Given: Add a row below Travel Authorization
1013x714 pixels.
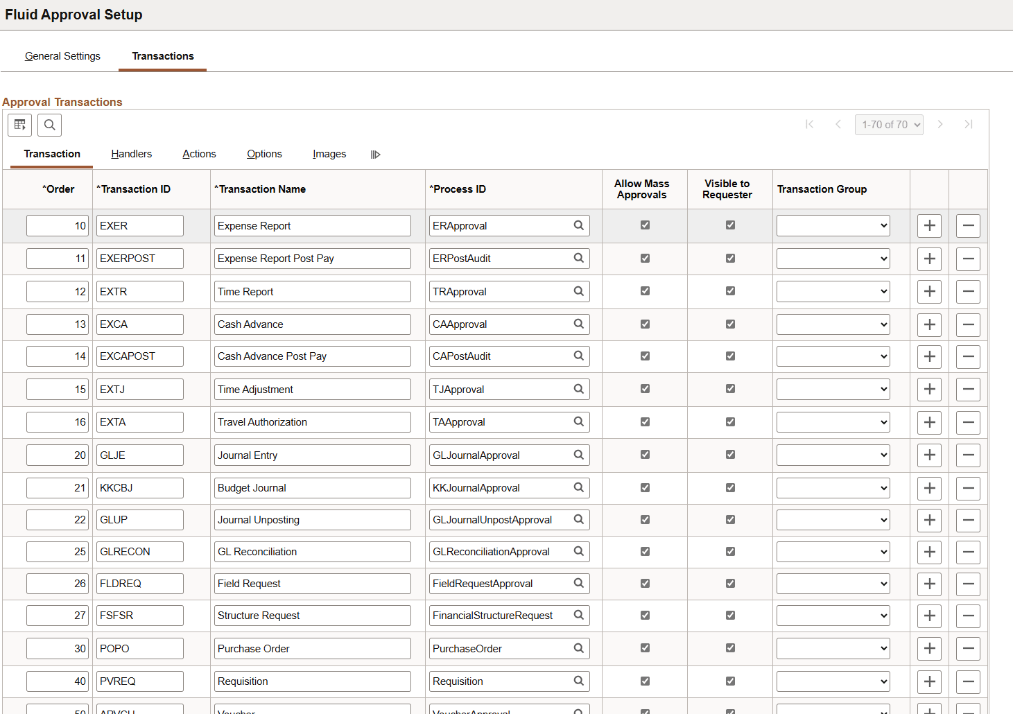Looking at the screenshot, I should (929, 421).
